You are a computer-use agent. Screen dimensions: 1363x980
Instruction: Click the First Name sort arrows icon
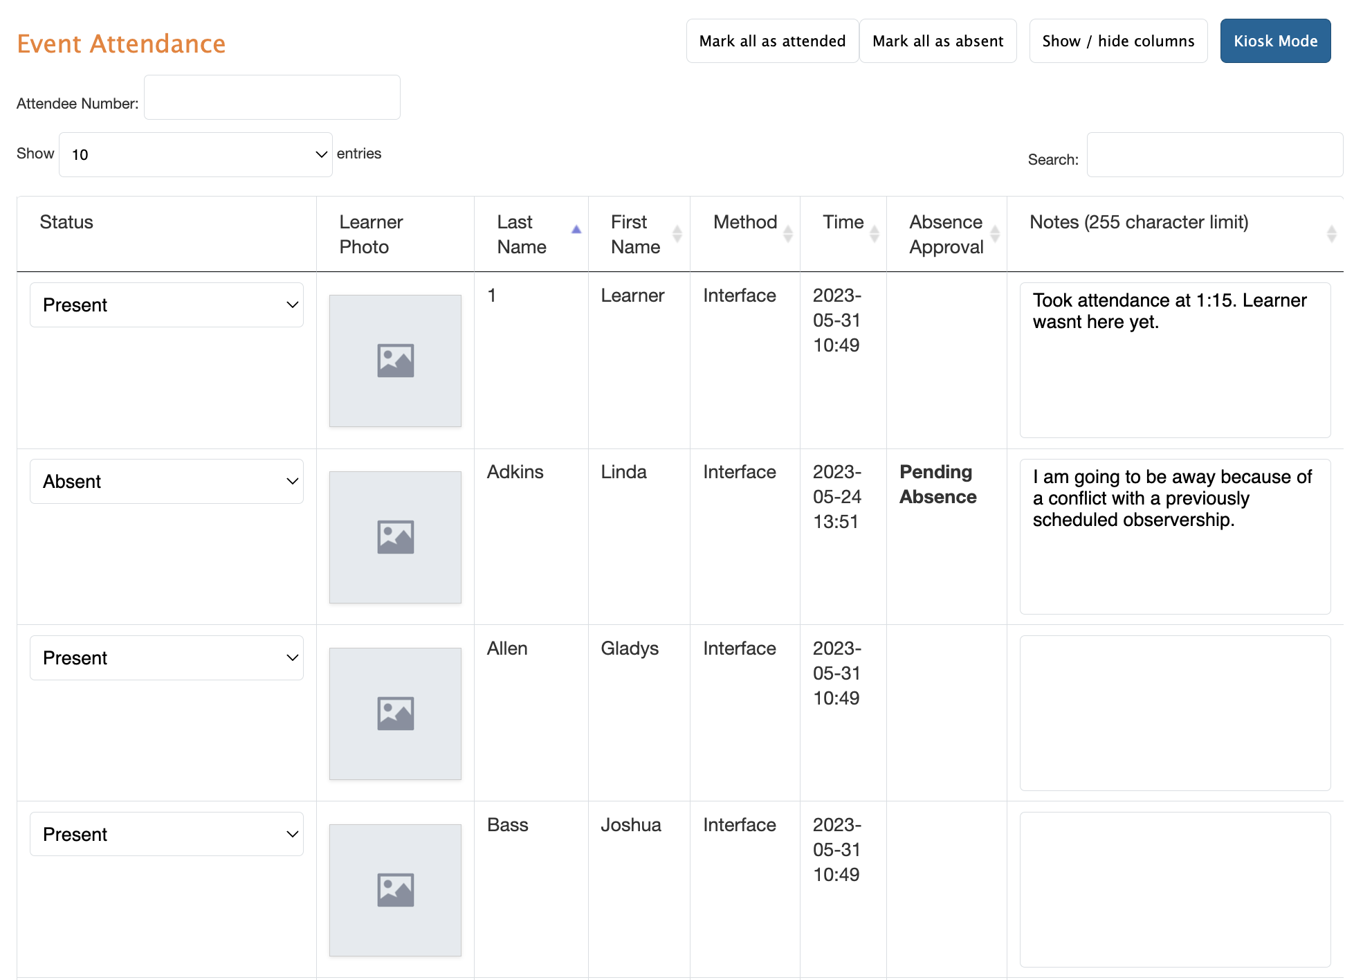pos(677,235)
